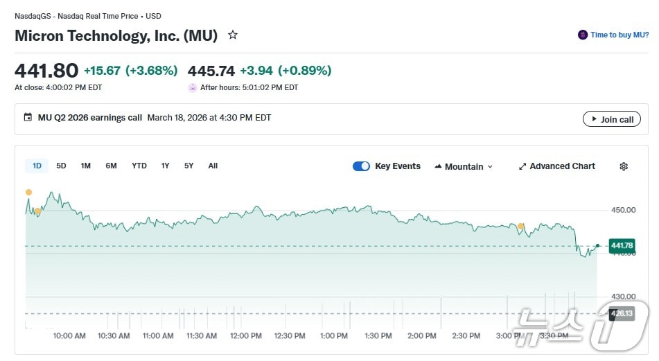The image size is (659, 361).
Task: Select the All time range tab
Action: (x=213, y=166)
